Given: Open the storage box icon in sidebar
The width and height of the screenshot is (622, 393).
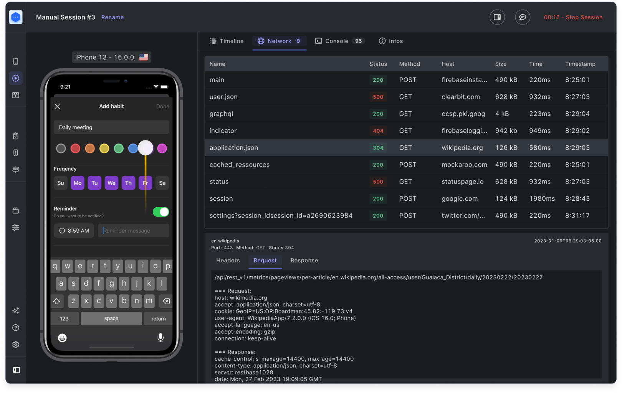Looking at the screenshot, I should coord(16,211).
